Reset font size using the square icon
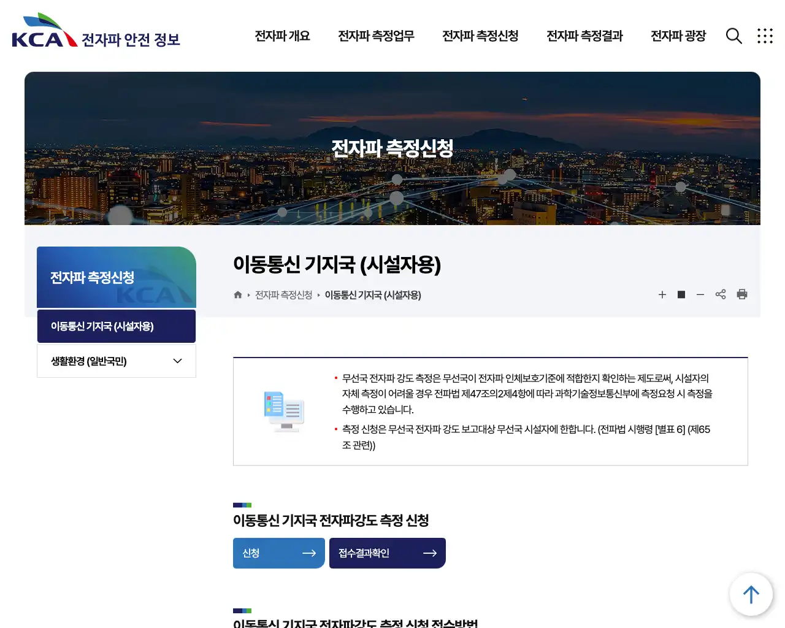This screenshot has width=785, height=628. click(681, 294)
